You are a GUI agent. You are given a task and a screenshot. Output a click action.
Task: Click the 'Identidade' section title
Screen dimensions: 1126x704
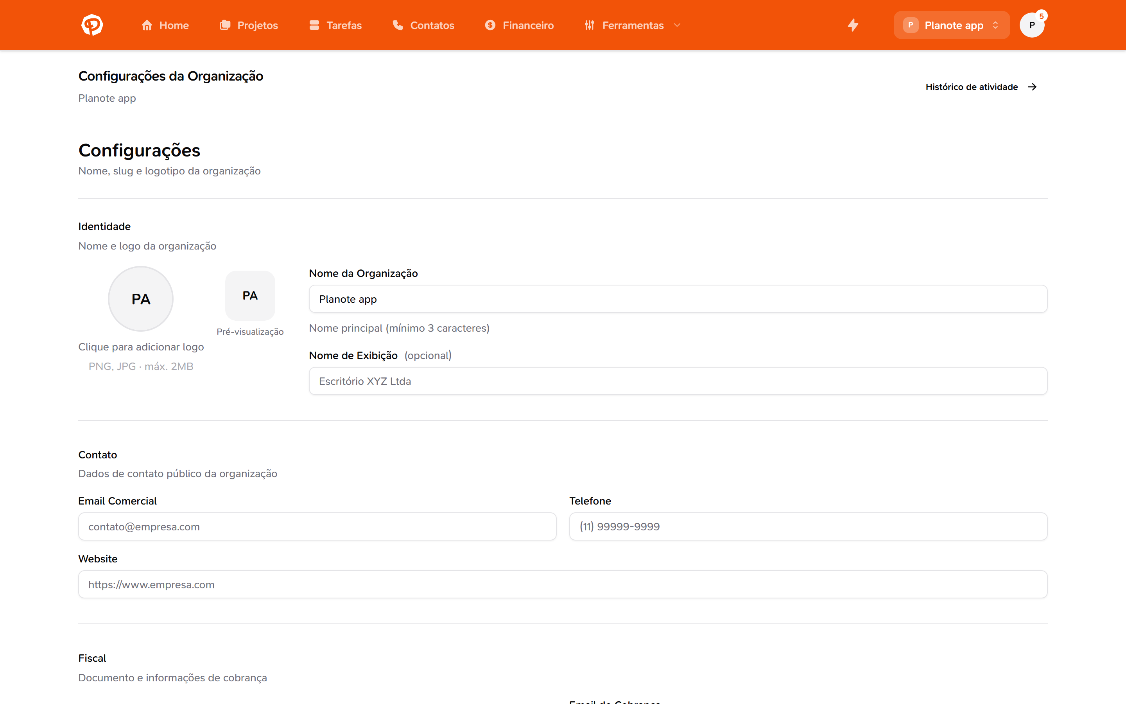click(104, 226)
